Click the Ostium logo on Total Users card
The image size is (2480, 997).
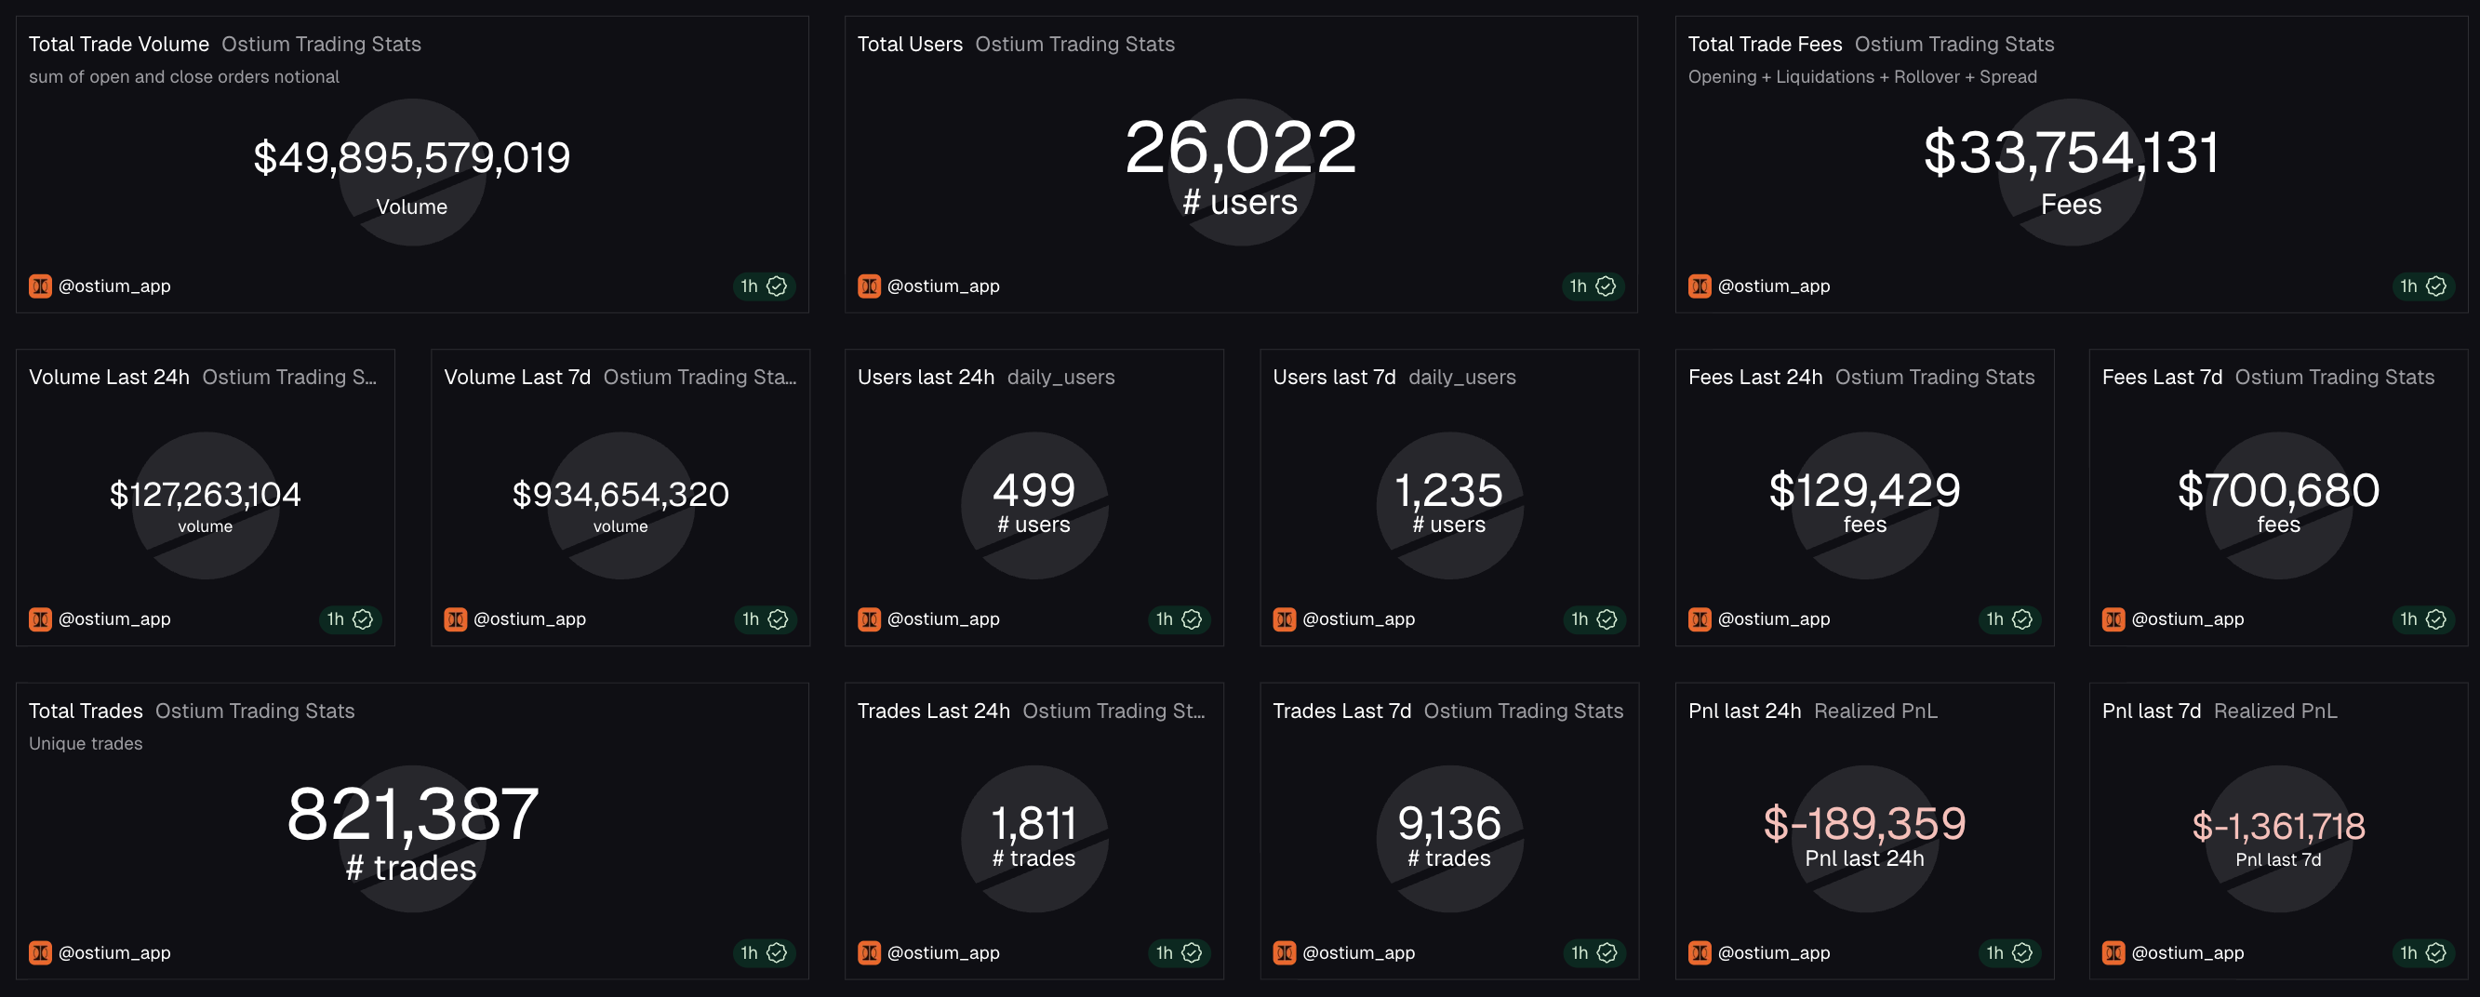tap(870, 286)
